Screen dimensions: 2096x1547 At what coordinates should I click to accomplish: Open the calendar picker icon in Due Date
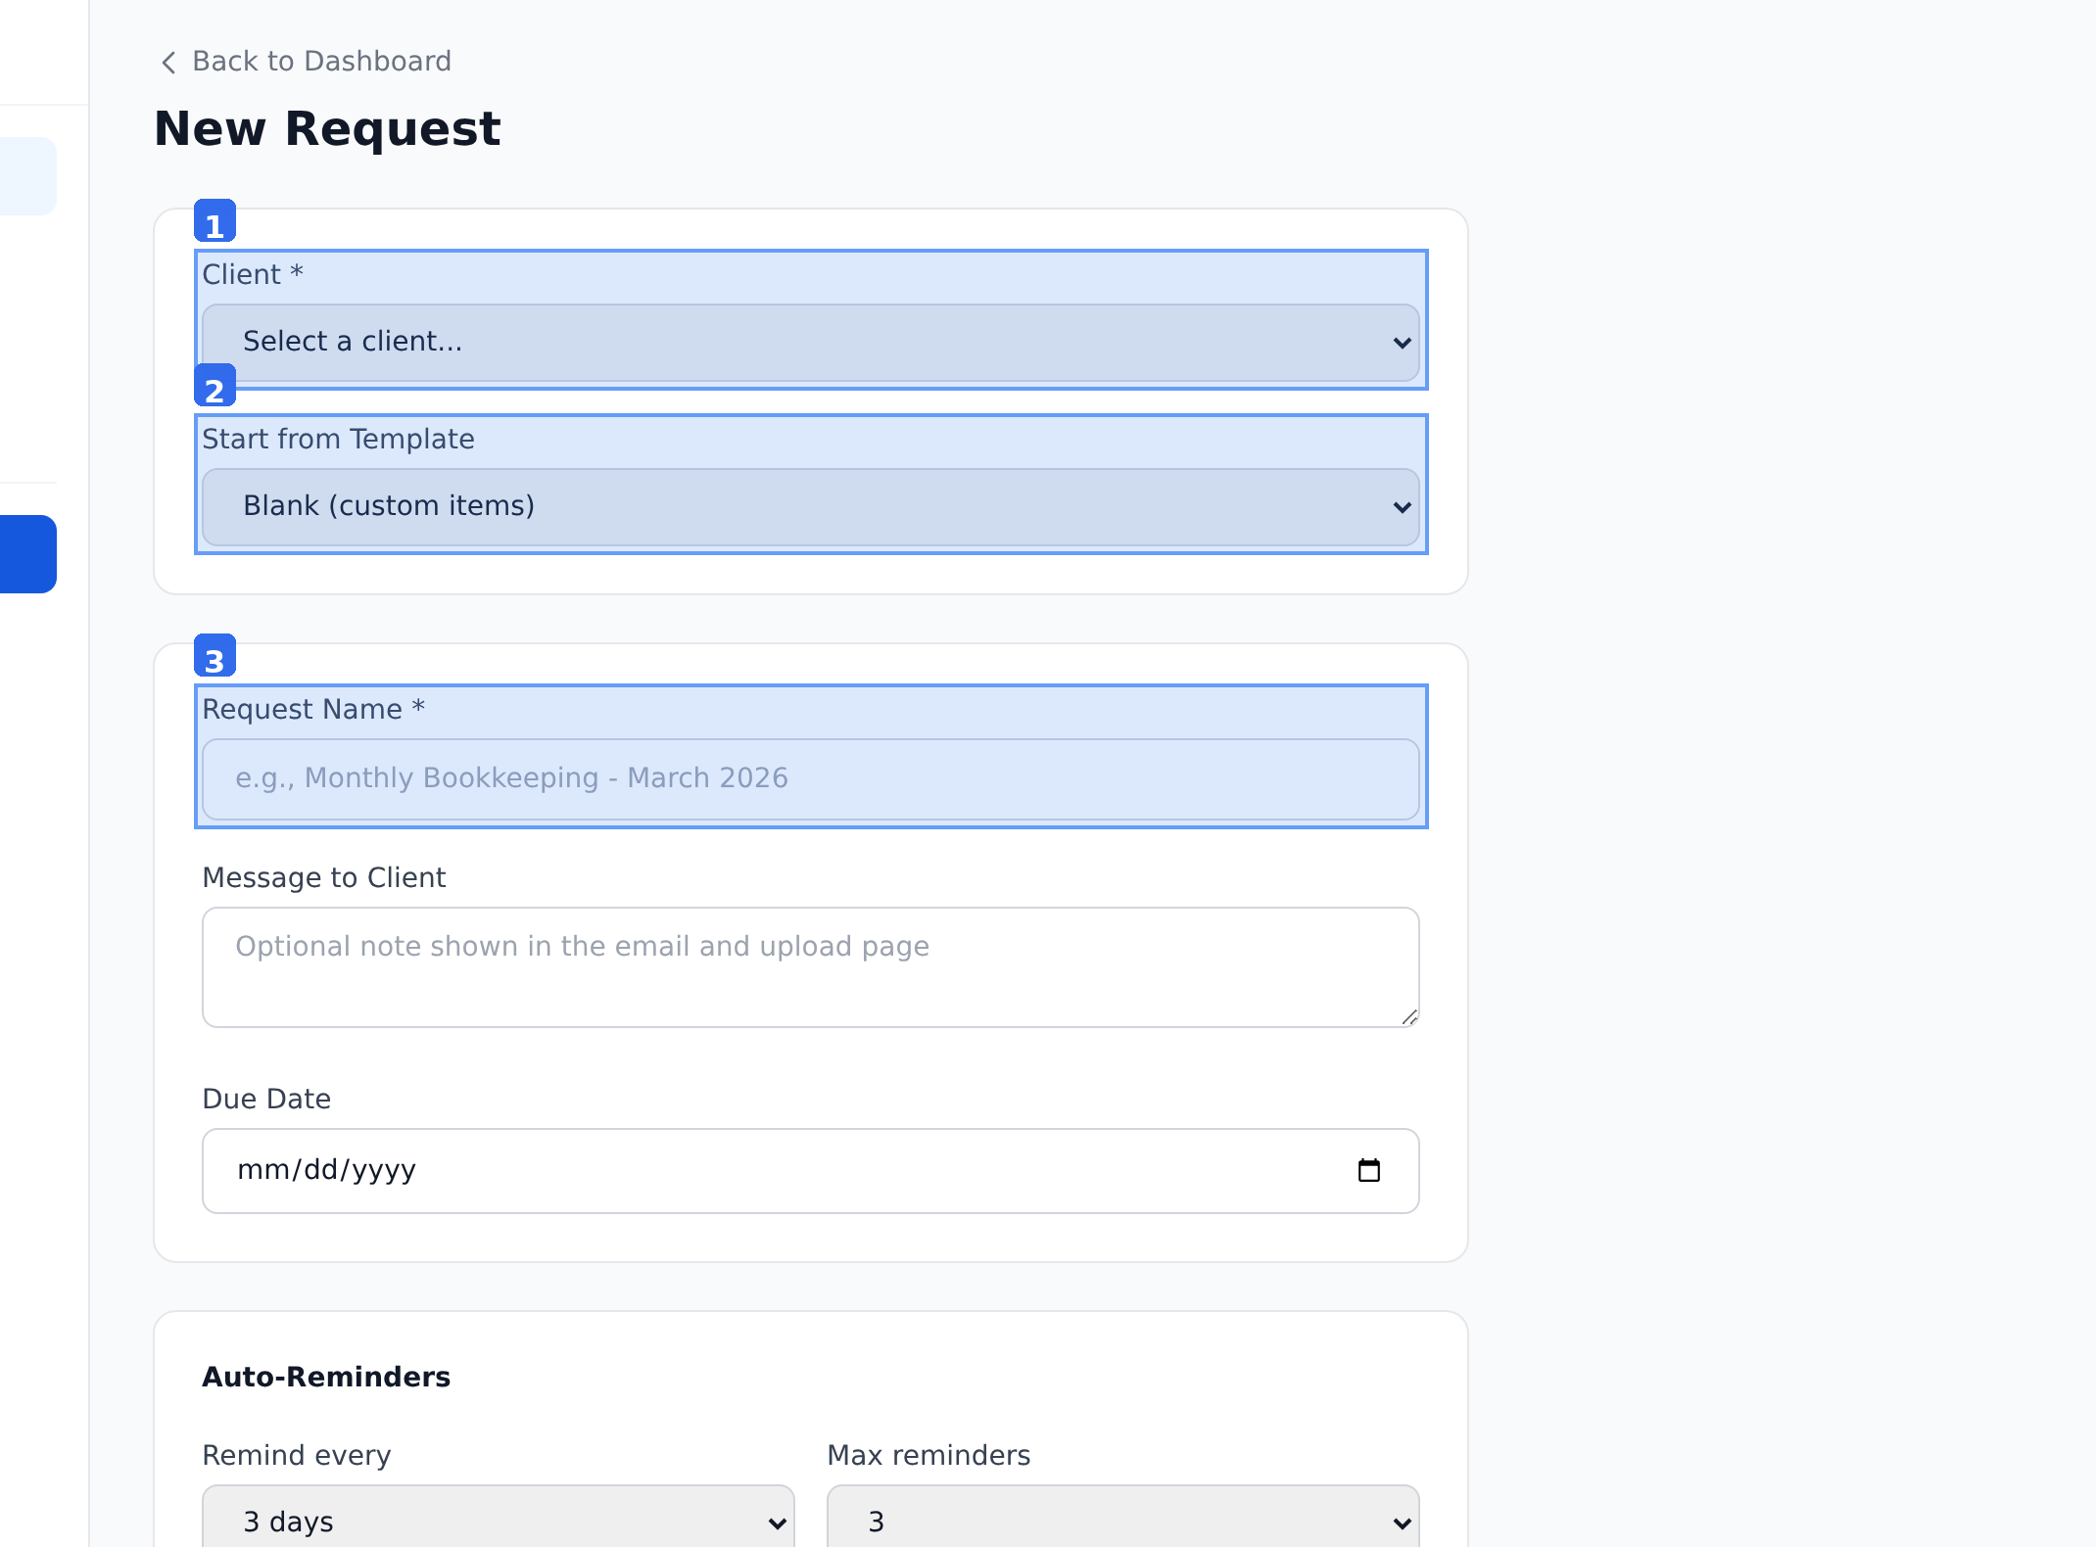point(1368,1170)
